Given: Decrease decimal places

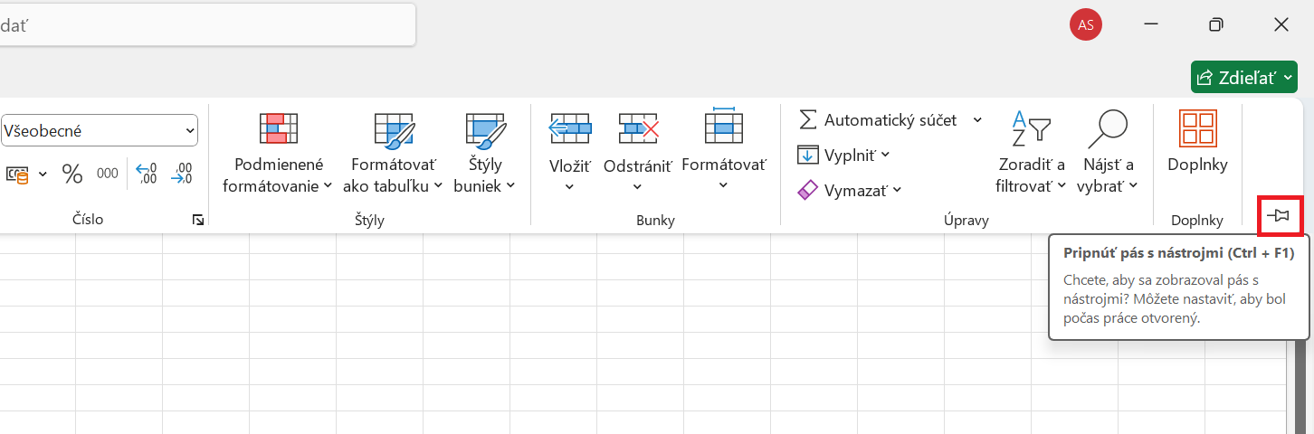Looking at the screenshot, I should tap(182, 174).
